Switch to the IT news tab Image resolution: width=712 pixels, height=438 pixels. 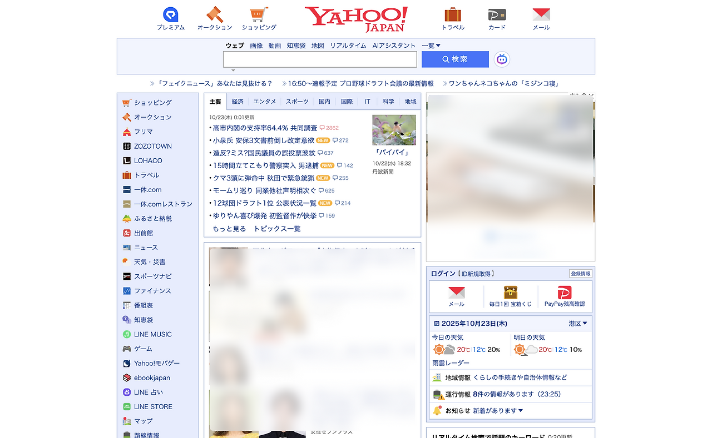(x=368, y=102)
